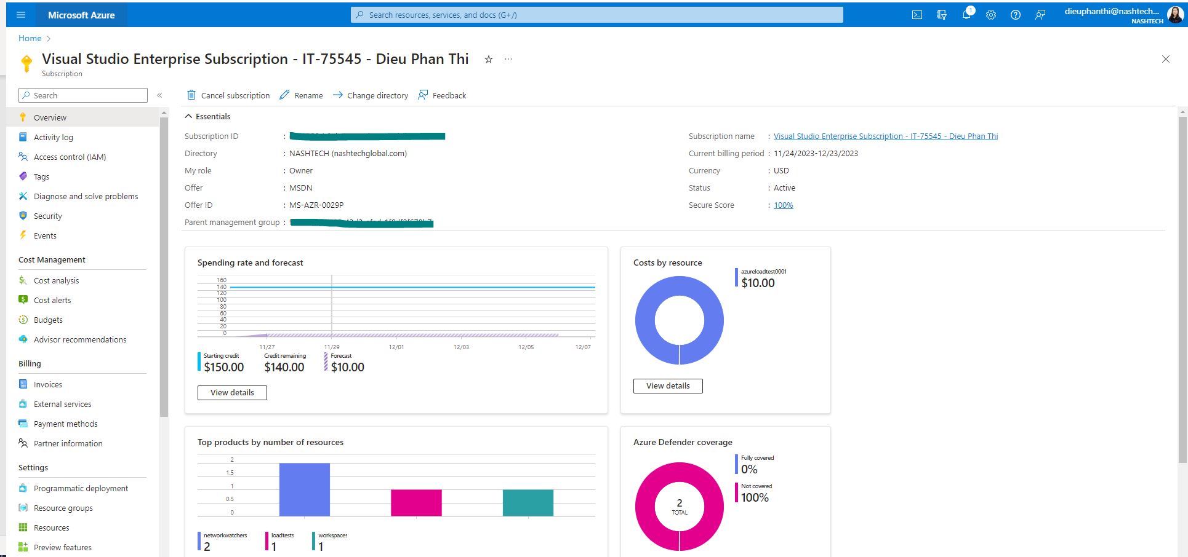
Task: Click the Change directory arrow icon
Action: 338,95
